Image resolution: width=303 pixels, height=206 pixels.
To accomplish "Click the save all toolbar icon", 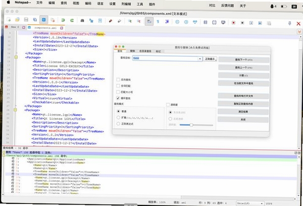I will tap(35, 20).
